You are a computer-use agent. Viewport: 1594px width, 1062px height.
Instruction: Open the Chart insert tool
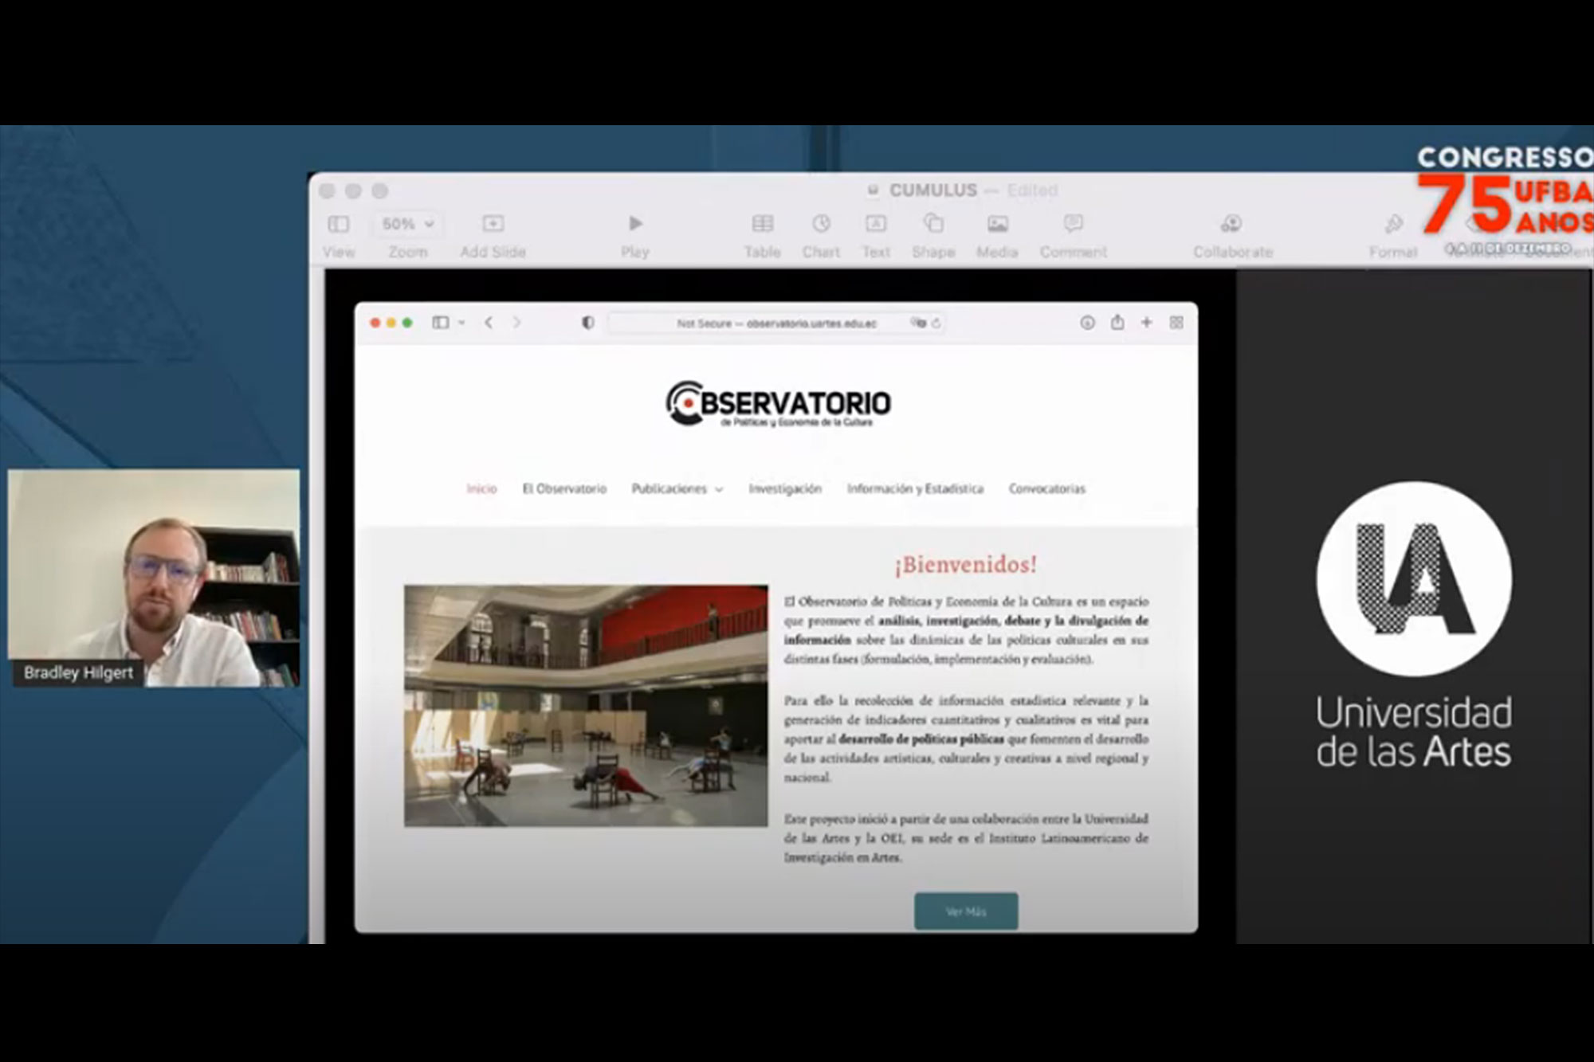(x=821, y=224)
